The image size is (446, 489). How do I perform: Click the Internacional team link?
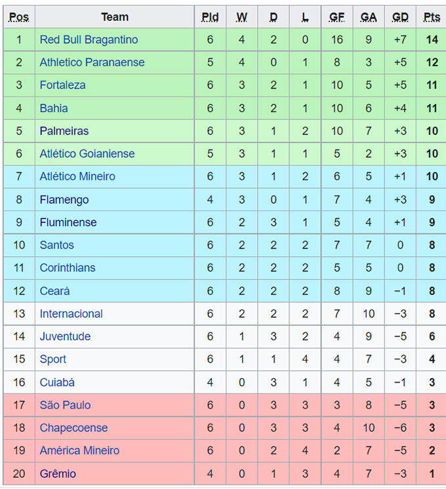coord(71,314)
